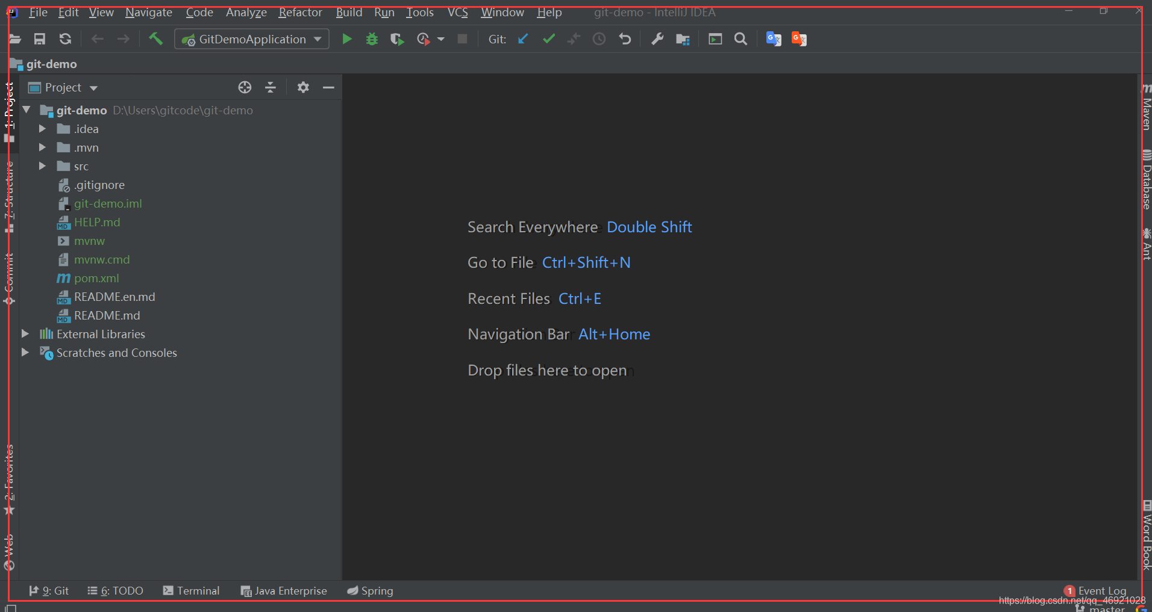This screenshot has height=612, width=1152.
Task: Open the Database side panel
Action: [1147, 179]
